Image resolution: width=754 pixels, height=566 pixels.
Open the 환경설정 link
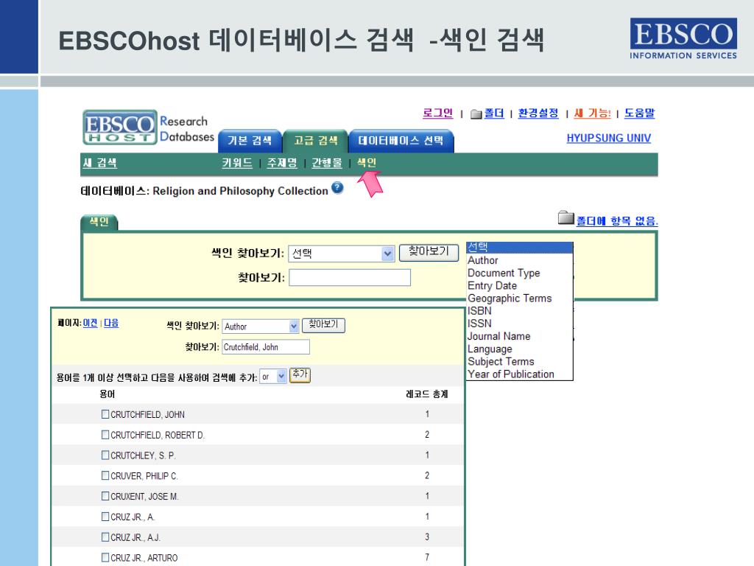[538, 113]
